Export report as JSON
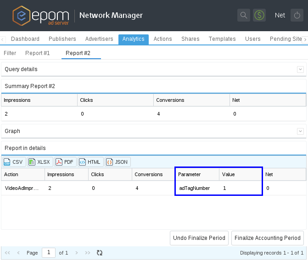The width and height of the screenshot is (308, 261). (118, 162)
